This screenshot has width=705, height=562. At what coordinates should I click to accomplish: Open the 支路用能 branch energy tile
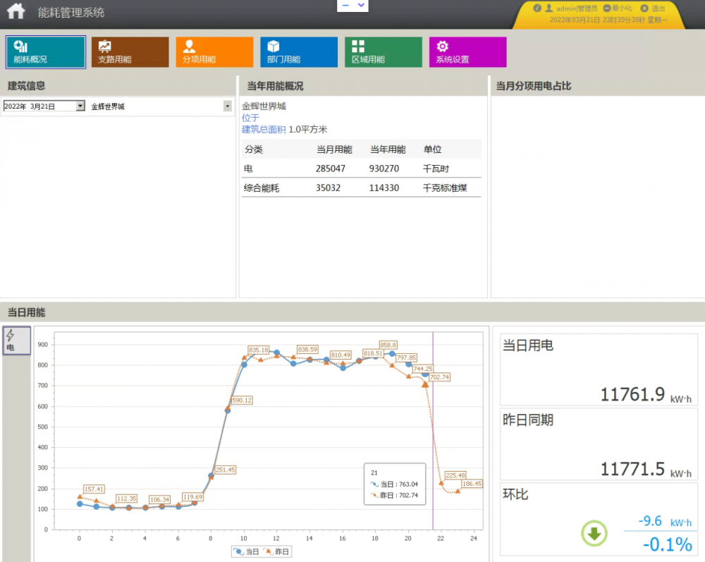[130, 52]
